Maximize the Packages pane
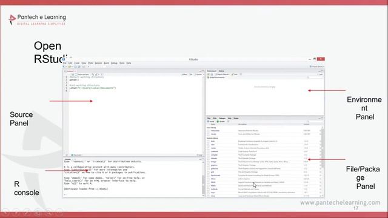The width and height of the screenshot is (388, 218). pos(322,118)
